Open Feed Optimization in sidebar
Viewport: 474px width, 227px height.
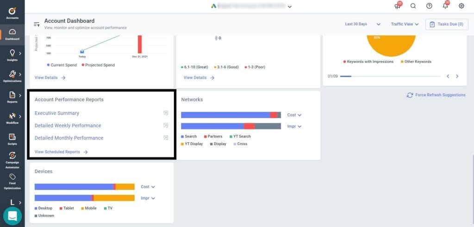click(x=12, y=181)
